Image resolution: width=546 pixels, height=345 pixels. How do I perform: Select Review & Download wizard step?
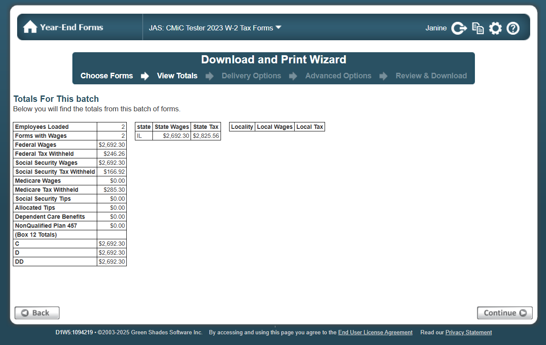pos(431,76)
